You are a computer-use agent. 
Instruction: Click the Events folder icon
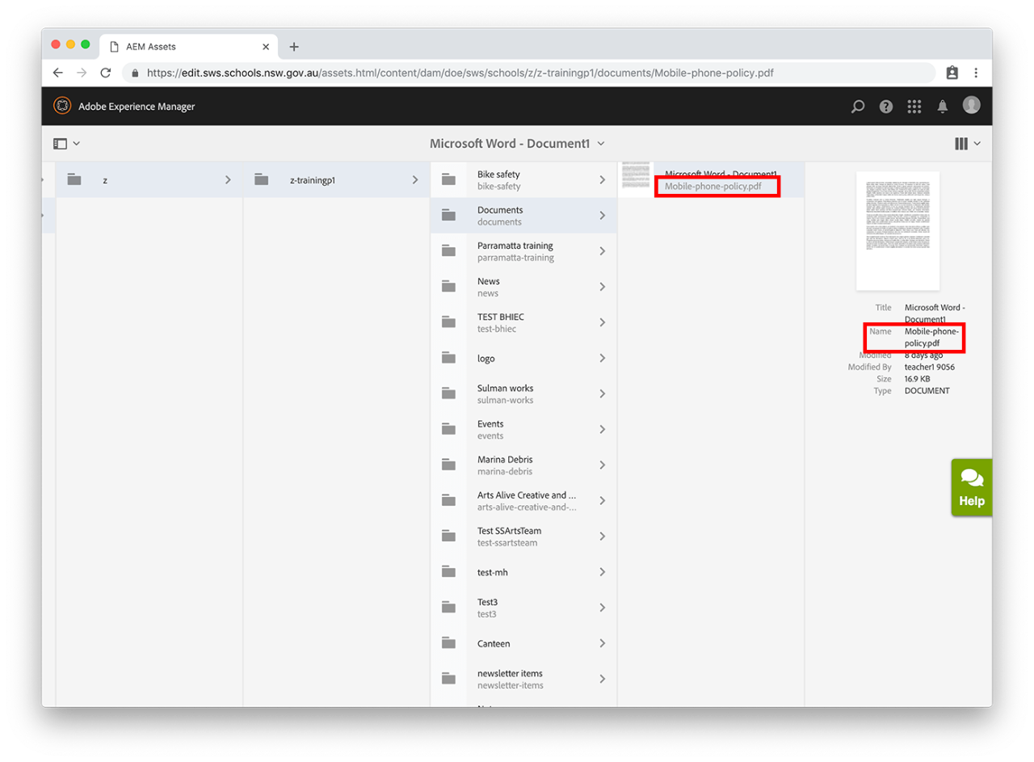pyautogui.click(x=448, y=429)
